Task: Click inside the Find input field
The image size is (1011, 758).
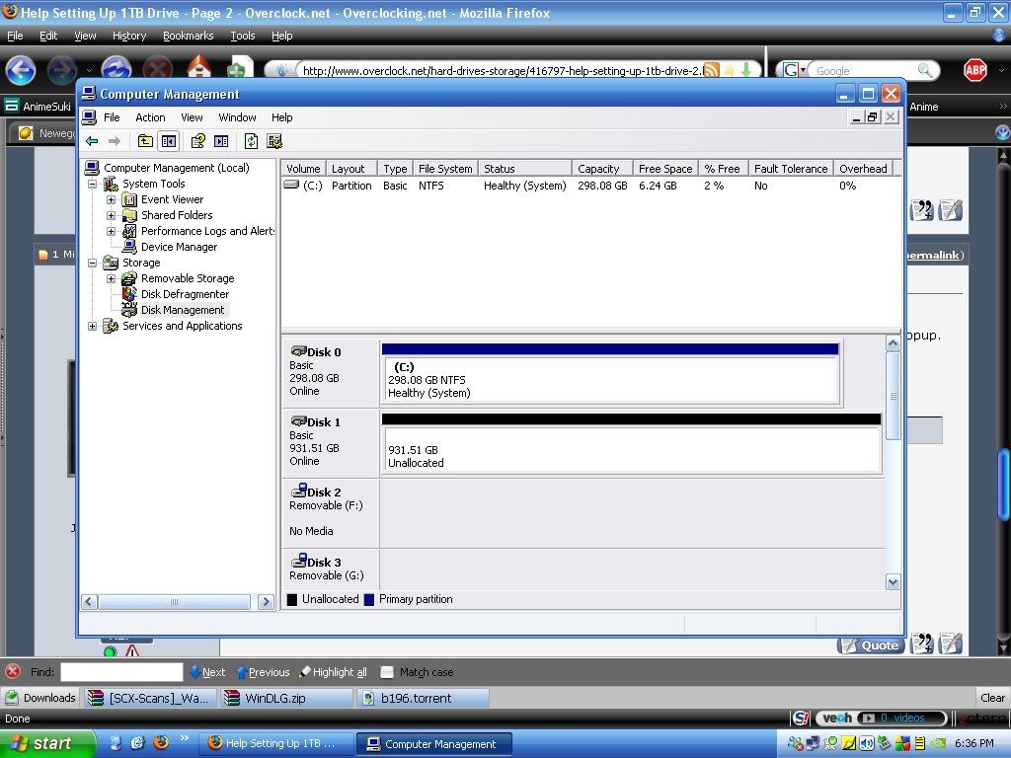Action: click(122, 672)
